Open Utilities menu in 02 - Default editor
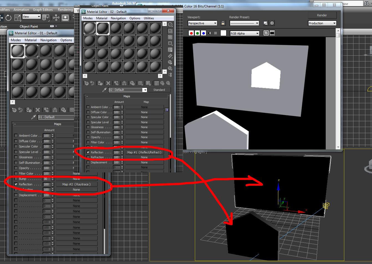Viewport: 372px width, 264px height. click(149, 18)
